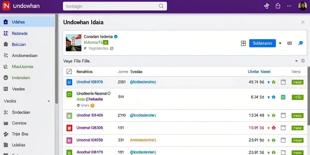The image size is (310, 155).
Task: Sort by Uhntat Nateri column
Action: pyautogui.click(x=259, y=72)
